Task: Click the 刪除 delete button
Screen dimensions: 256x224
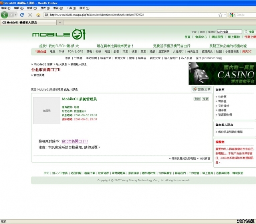Action: click(197, 99)
